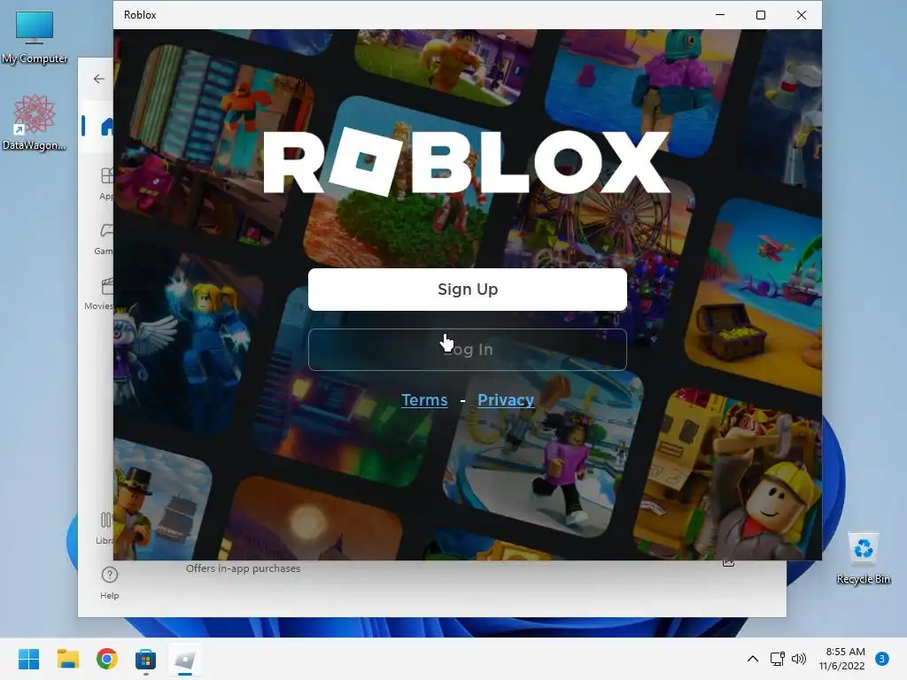Open Gaming section in Microsoft Store sidebar
Image resolution: width=907 pixels, height=680 pixels.
click(x=105, y=238)
